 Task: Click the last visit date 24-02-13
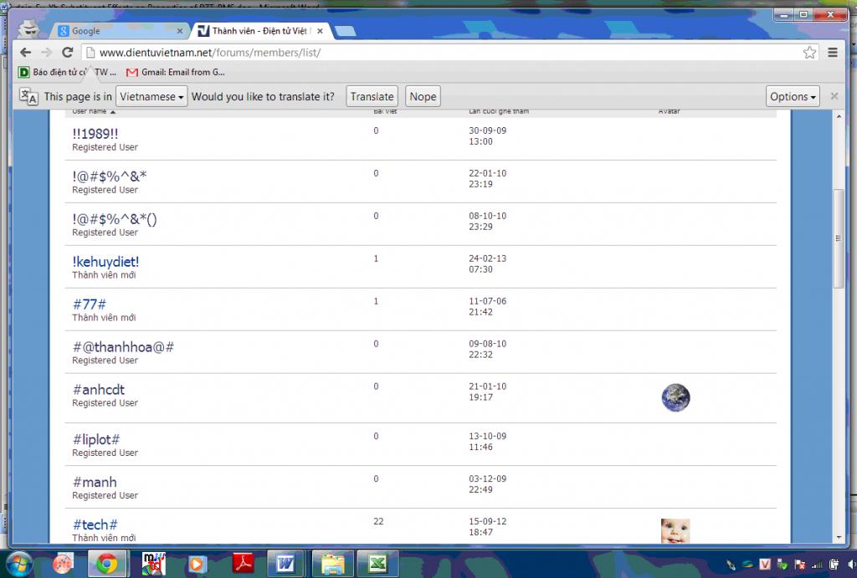(x=488, y=258)
